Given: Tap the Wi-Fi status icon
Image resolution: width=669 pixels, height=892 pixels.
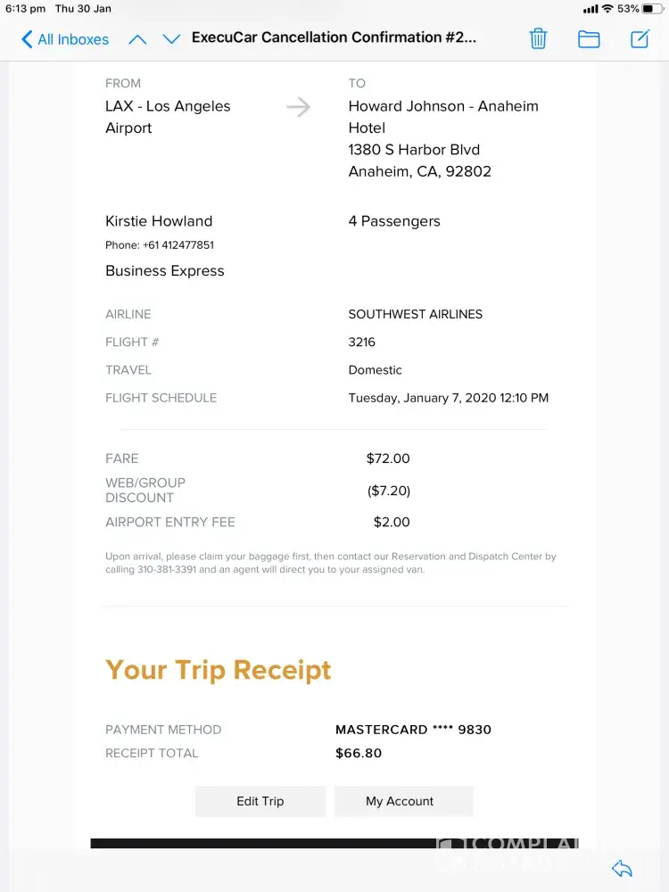Looking at the screenshot, I should [x=607, y=9].
